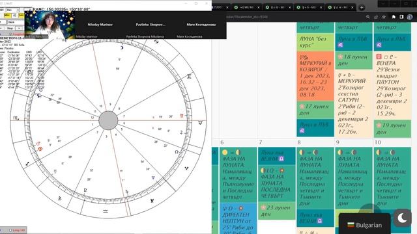Click the Capricorn glyph on chart rim

[60, 198]
